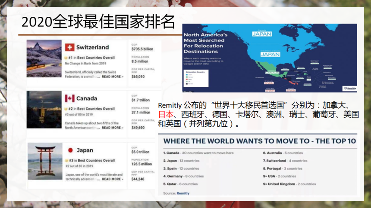
Task: Select "5. Qatar - 6 countries" entry
Action: [180, 184]
